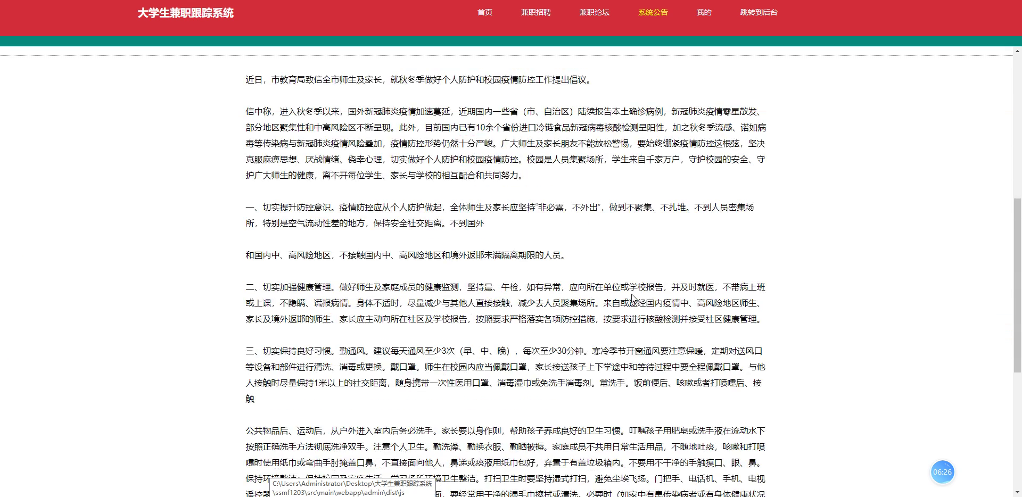Open the 首页 home menu item

(x=484, y=12)
